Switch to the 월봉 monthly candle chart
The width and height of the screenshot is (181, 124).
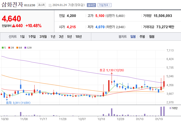(152, 37)
